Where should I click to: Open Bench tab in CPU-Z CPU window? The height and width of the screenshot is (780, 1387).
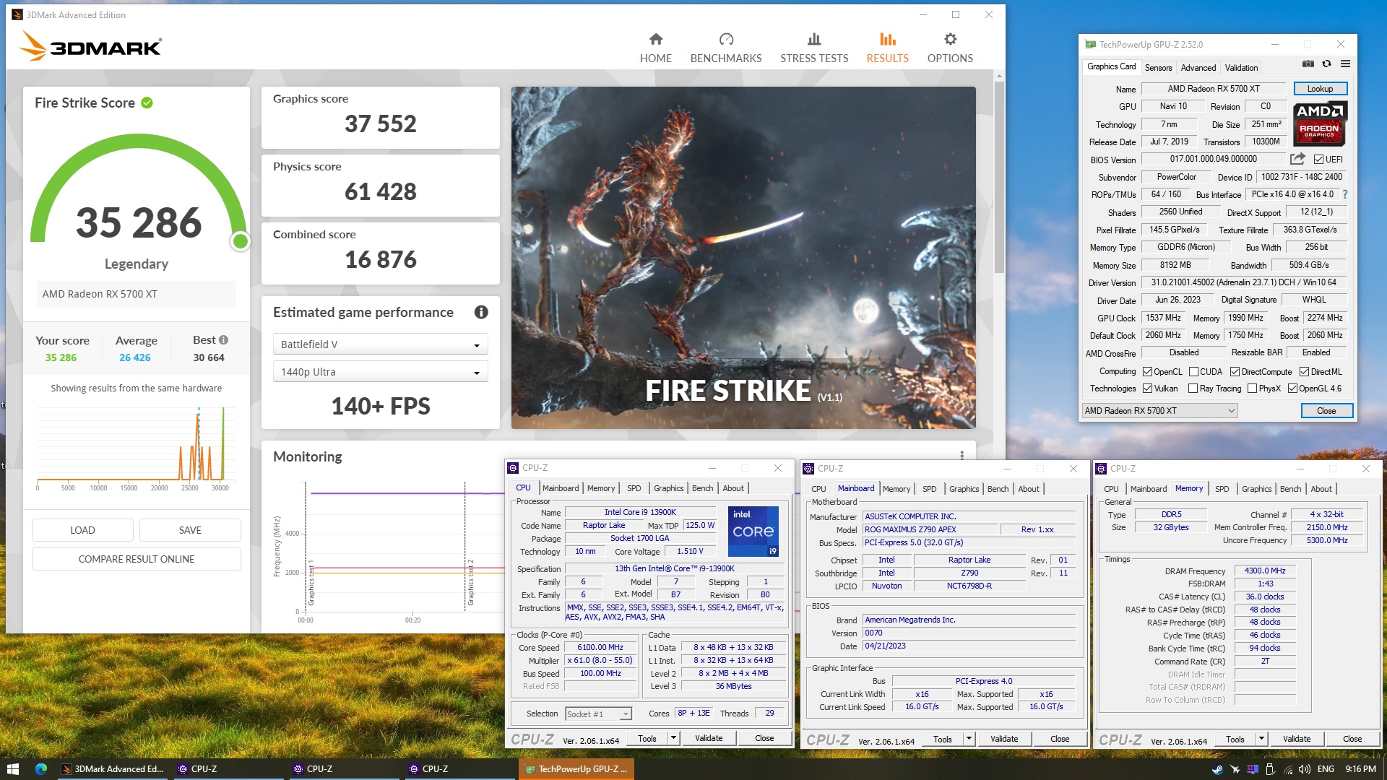click(702, 488)
